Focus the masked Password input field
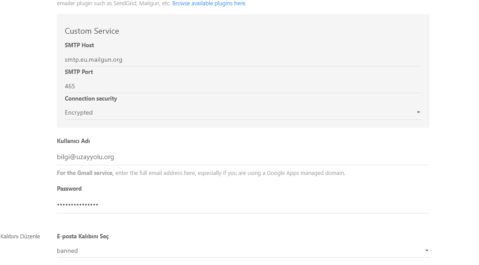 (243, 205)
